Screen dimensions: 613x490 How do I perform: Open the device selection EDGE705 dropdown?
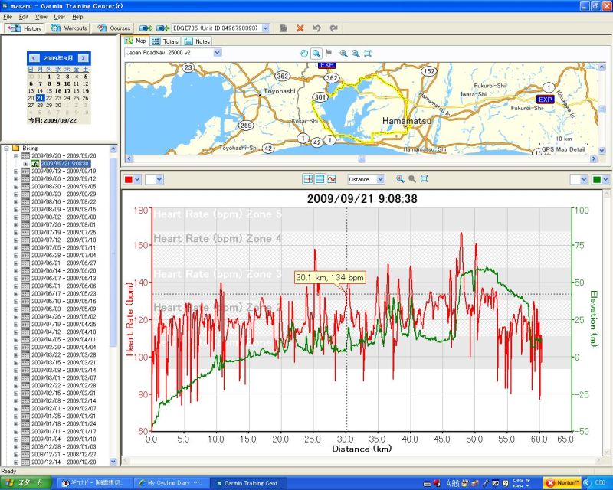(x=266, y=28)
